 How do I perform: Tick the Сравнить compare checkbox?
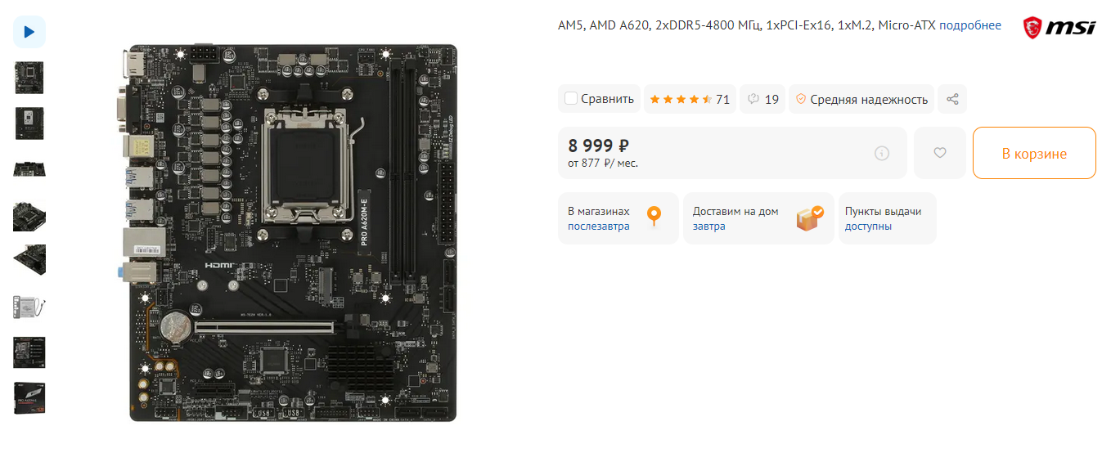[x=571, y=99]
